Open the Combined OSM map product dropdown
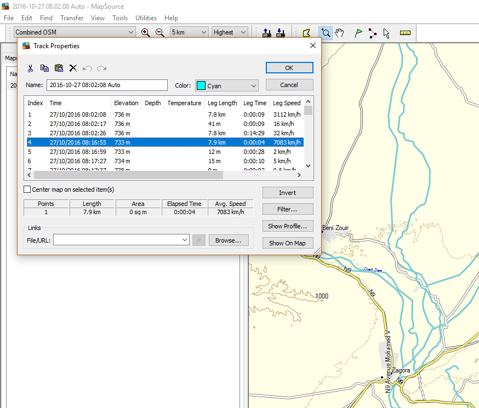The width and height of the screenshot is (479, 408). click(74, 32)
